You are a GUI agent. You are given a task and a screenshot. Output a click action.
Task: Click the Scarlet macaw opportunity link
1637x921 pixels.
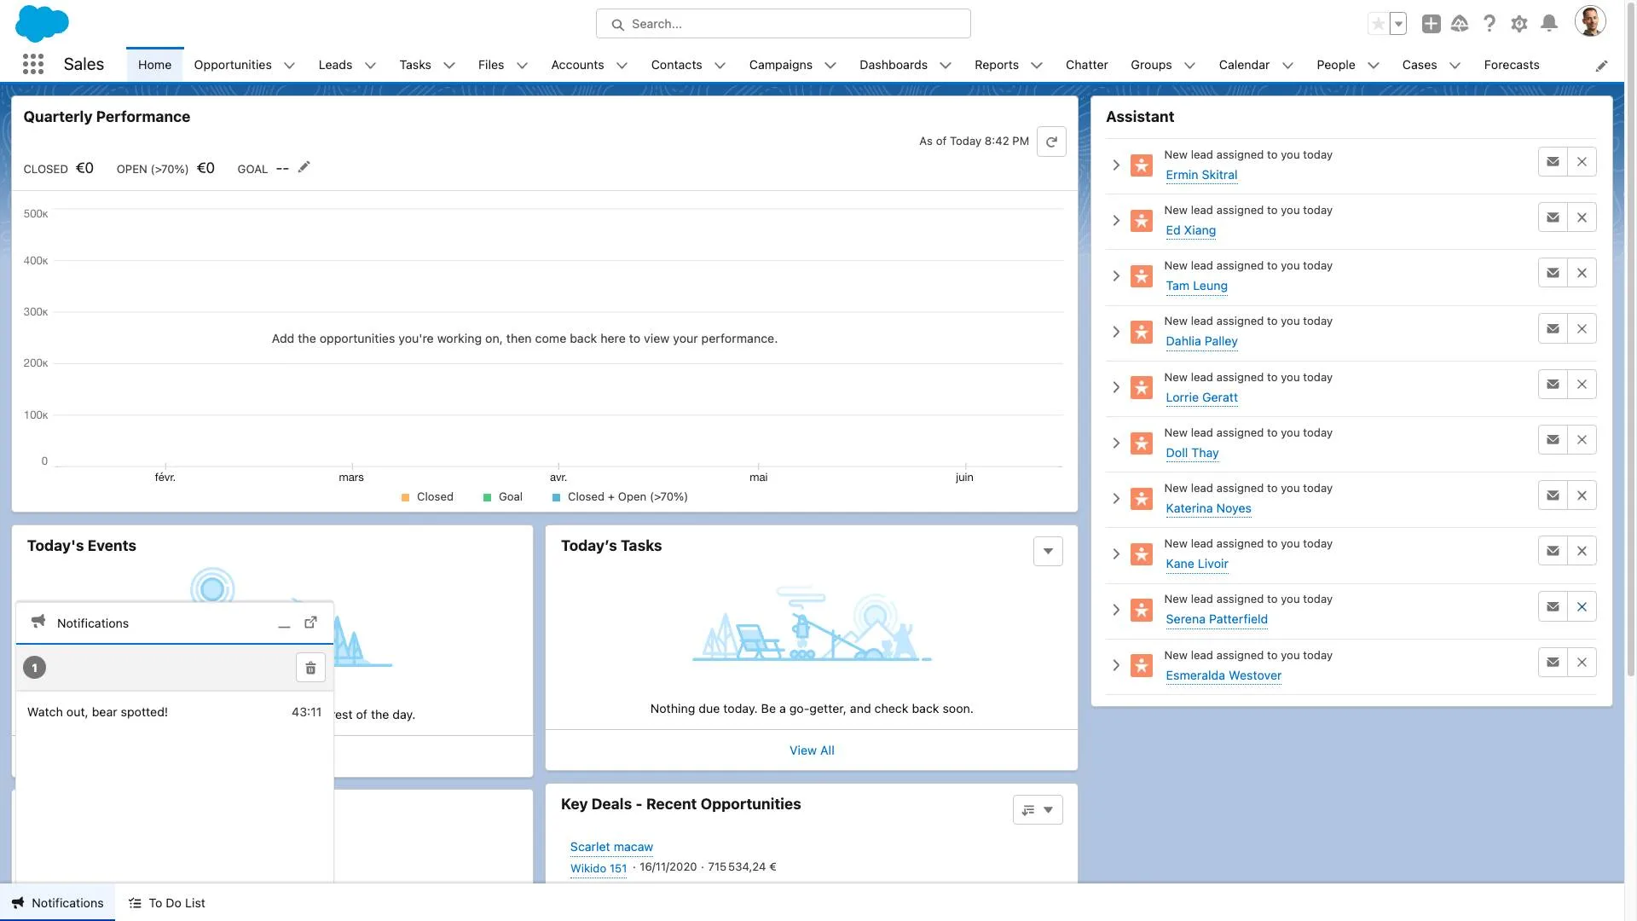pos(610,847)
